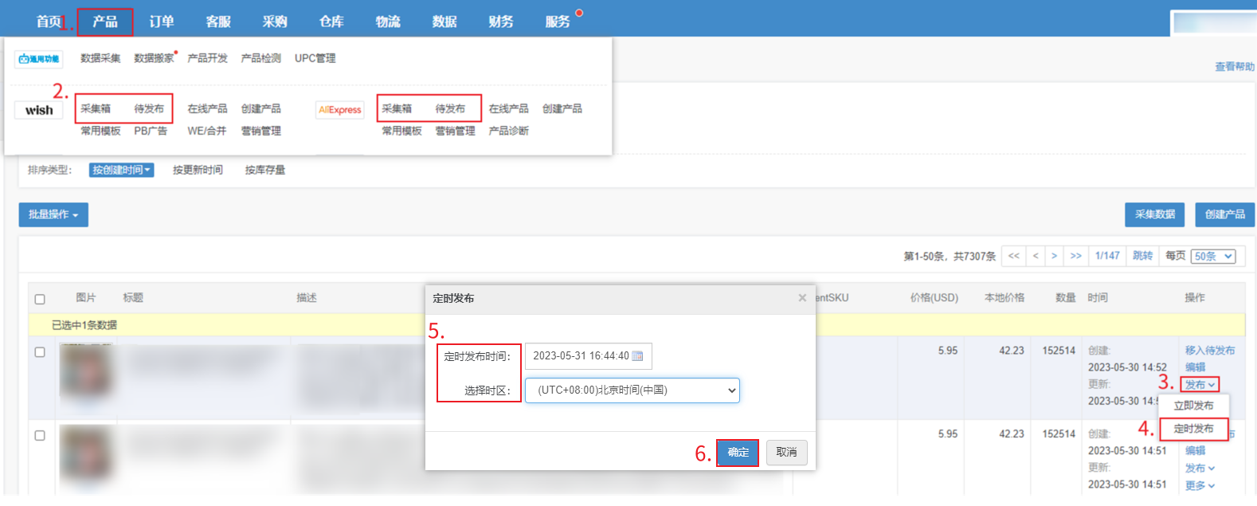Image resolution: width=1257 pixels, height=506 pixels.
Task: Open wish 在线产品 menu entry
Action: [207, 108]
